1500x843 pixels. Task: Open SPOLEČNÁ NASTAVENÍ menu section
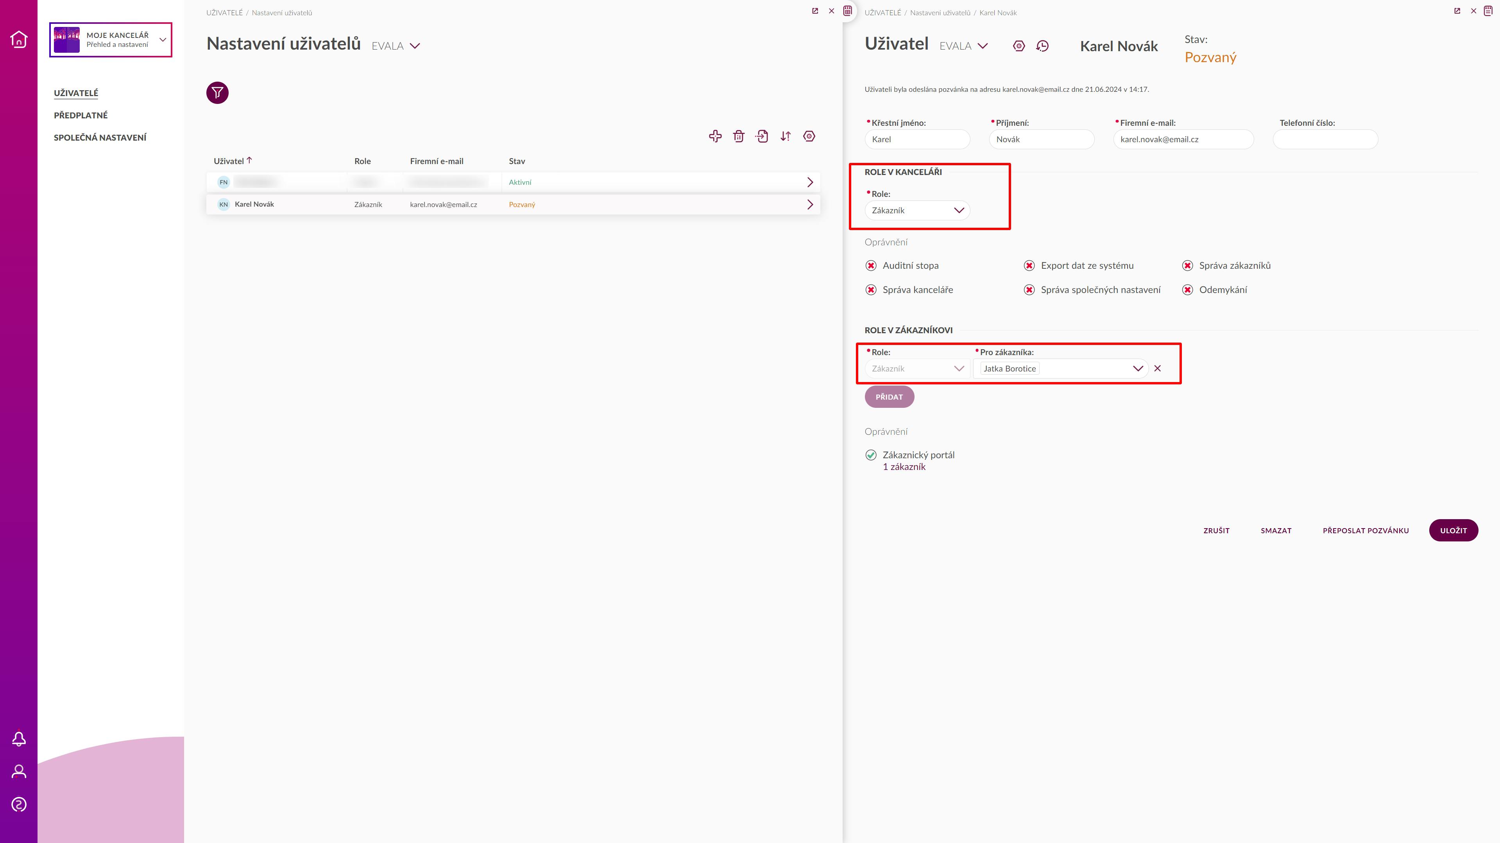tap(100, 138)
